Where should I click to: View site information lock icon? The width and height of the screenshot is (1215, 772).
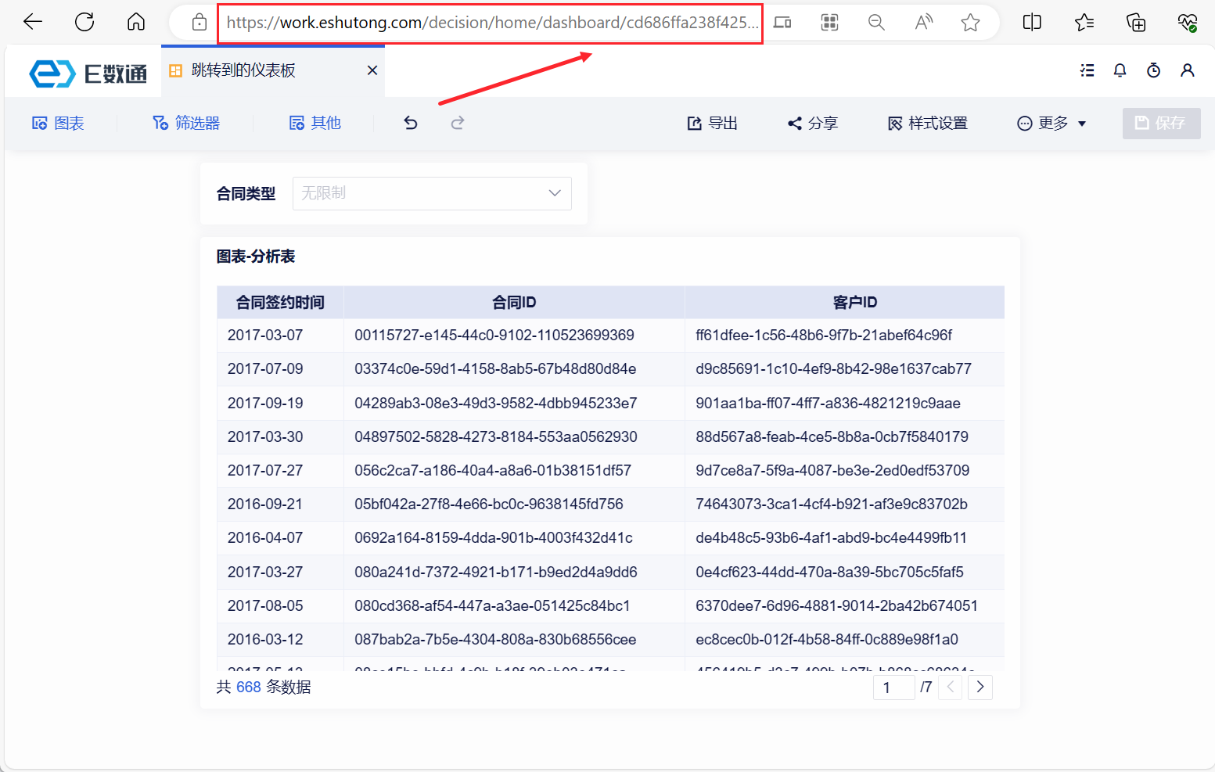coord(200,23)
